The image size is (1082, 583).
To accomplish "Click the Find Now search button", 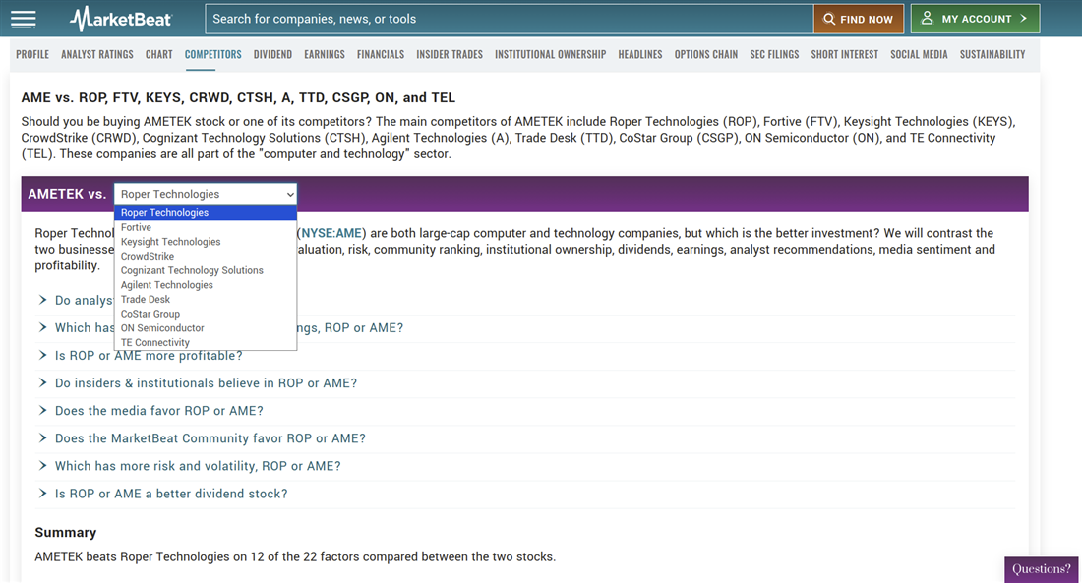I will point(859,19).
